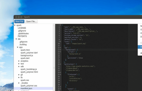Click the Open File... button
The width and height of the screenshot is (142, 91).
click(31, 21)
